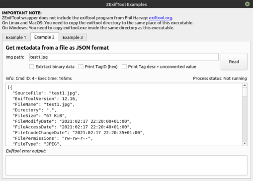Viewport: 253px width, 181px height.
Task: Click the ZExifTool Examples title bar
Action: [126, 4]
